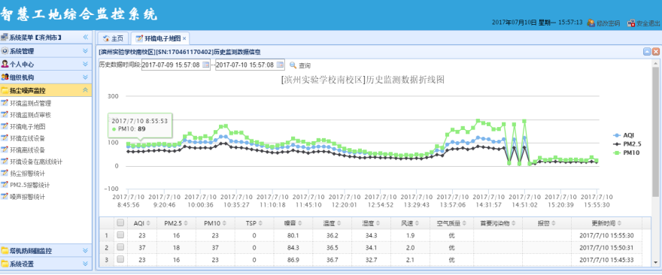Sort by 风速 column header
The height and width of the screenshot is (275, 662).
pyautogui.click(x=411, y=223)
